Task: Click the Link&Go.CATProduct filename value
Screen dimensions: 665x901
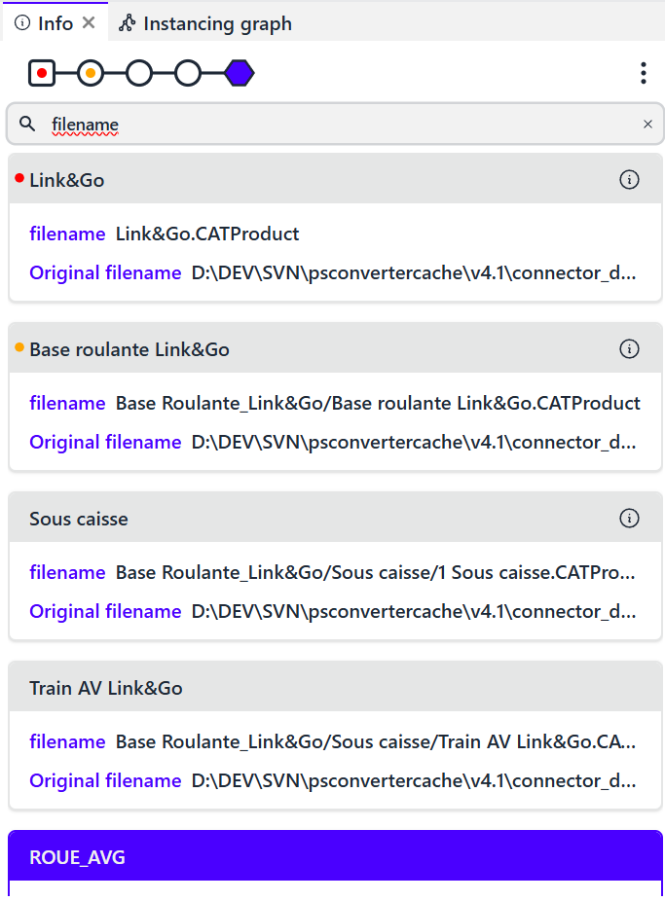Action: click(207, 234)
